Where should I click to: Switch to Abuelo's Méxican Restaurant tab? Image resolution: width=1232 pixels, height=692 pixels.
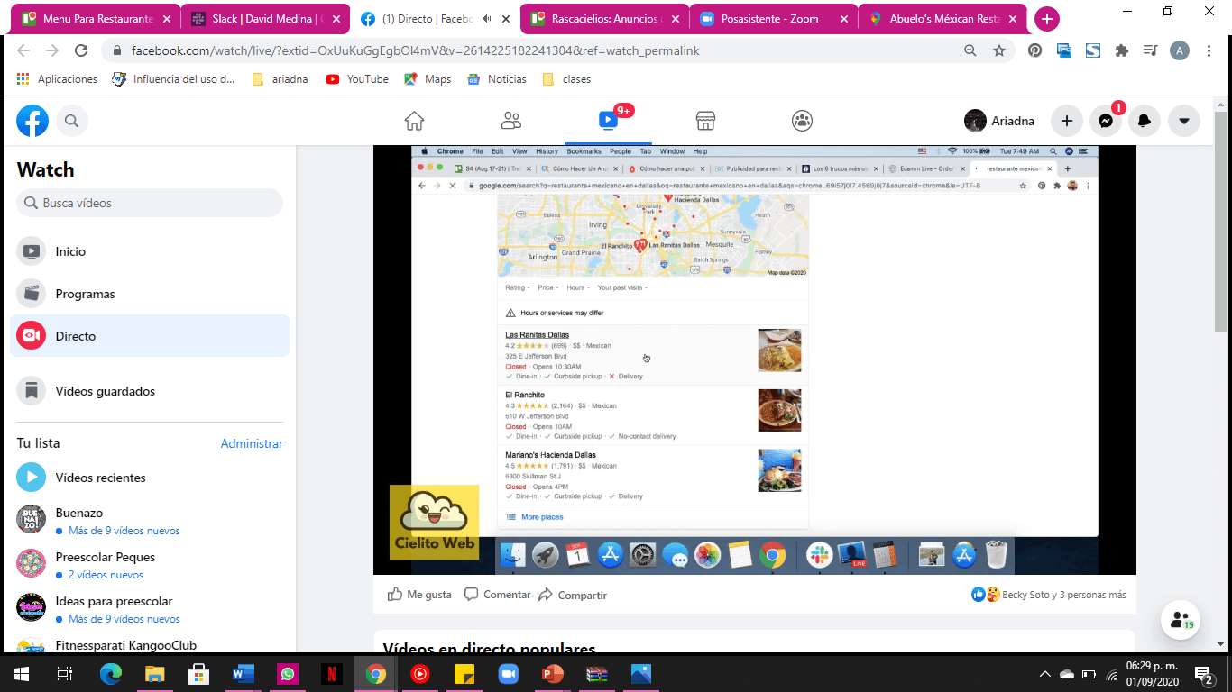[x=943, y=19]
